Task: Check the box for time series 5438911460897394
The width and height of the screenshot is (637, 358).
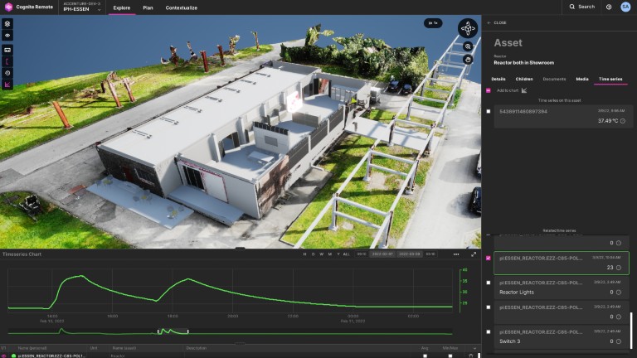Action: 489,111
